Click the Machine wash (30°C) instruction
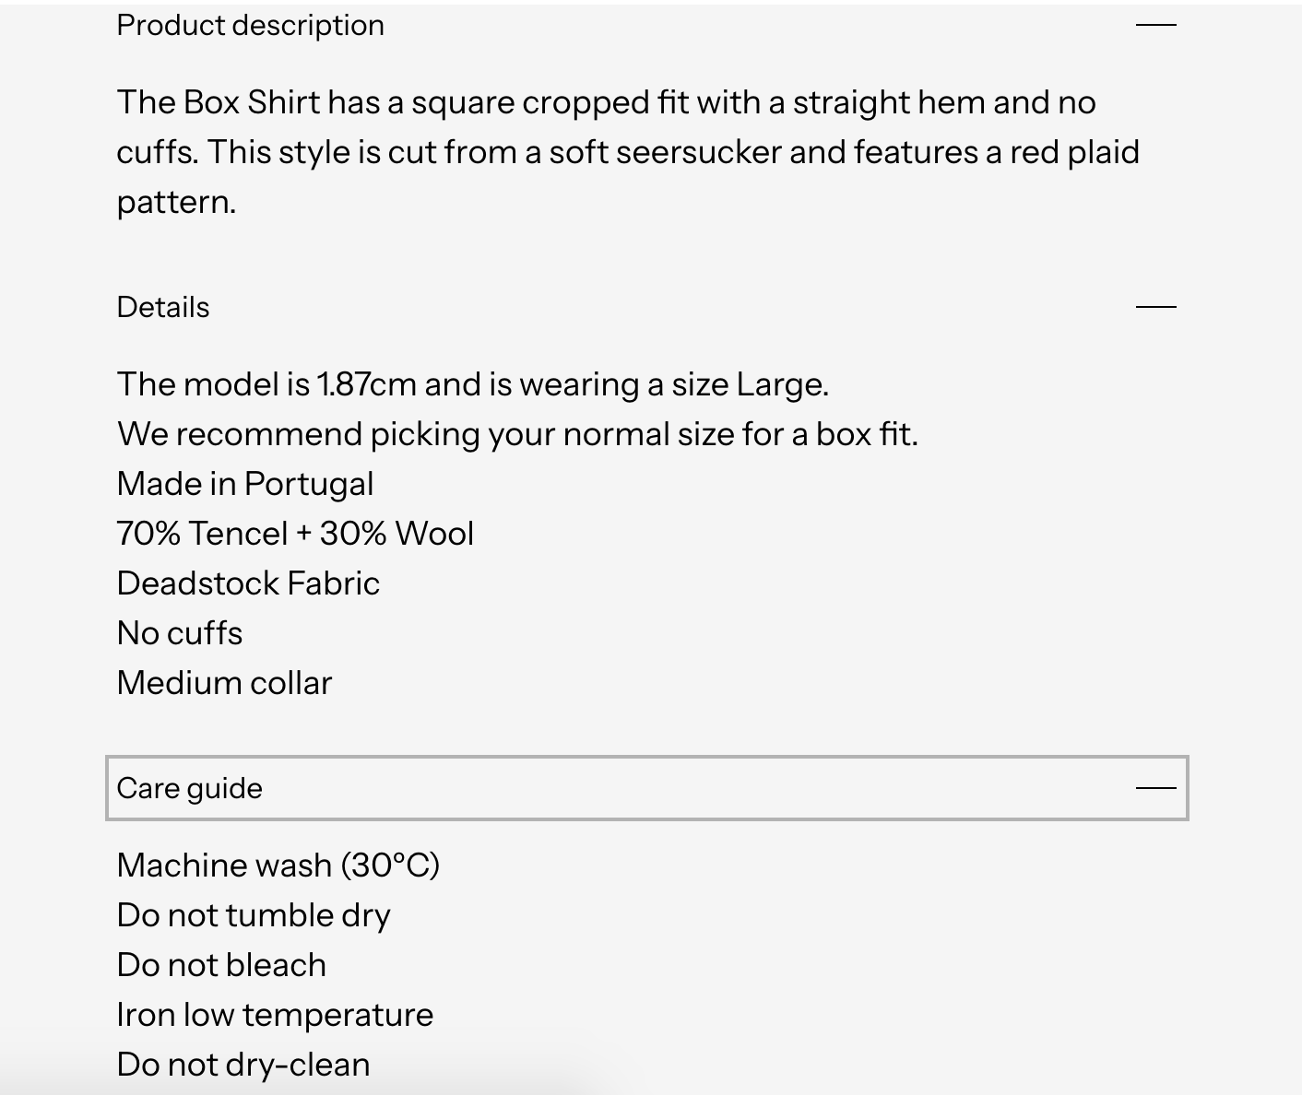The image size is (1302, 1095). tap(278, 865)
